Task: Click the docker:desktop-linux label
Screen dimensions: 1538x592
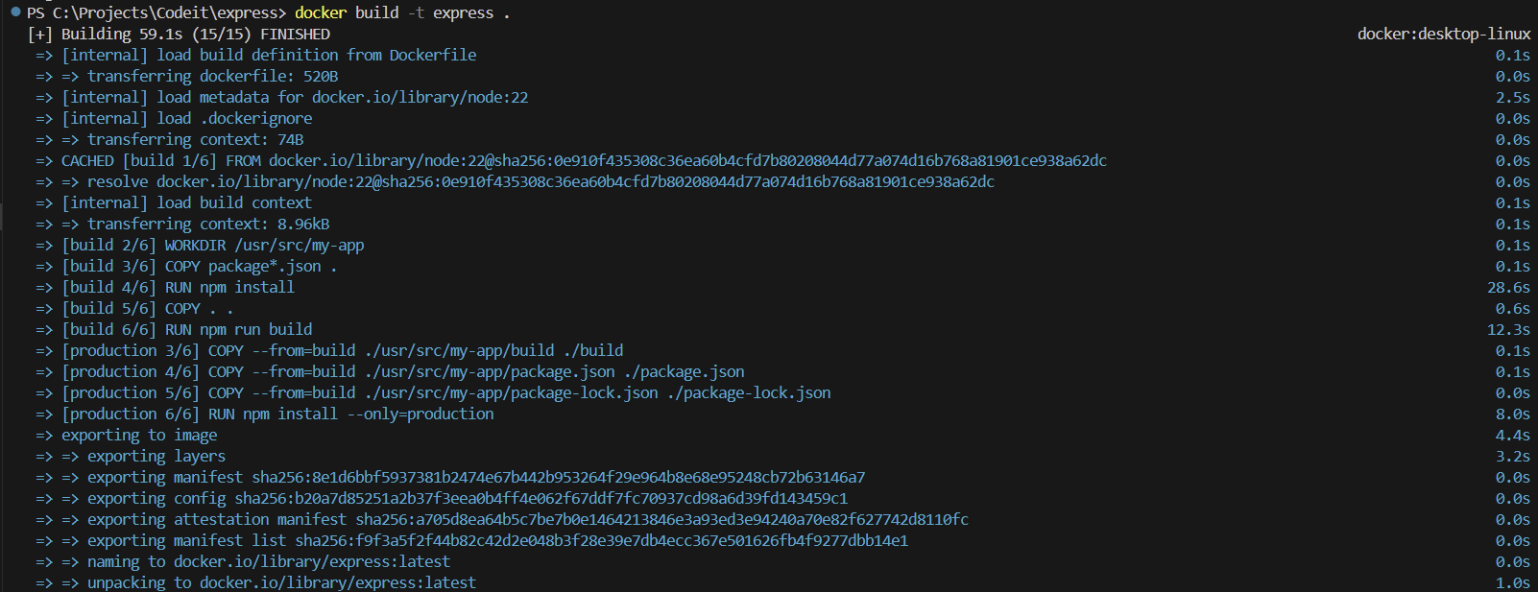Action: click(x=1444, y=34)
